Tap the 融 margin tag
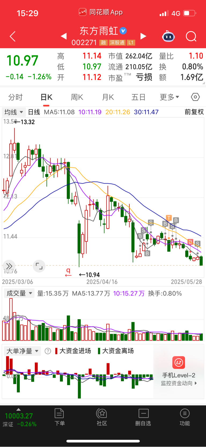Screen dimensions: 206x447 pos(104,42)
